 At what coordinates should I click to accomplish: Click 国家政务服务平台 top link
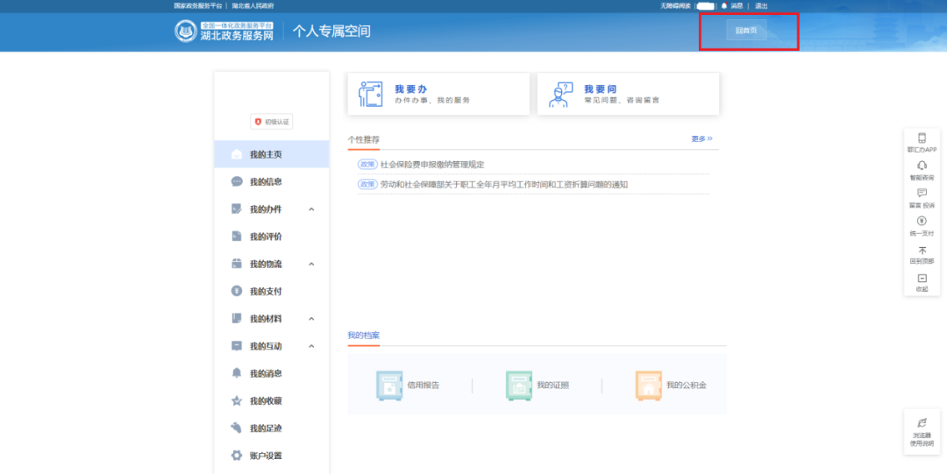[198, 5]
